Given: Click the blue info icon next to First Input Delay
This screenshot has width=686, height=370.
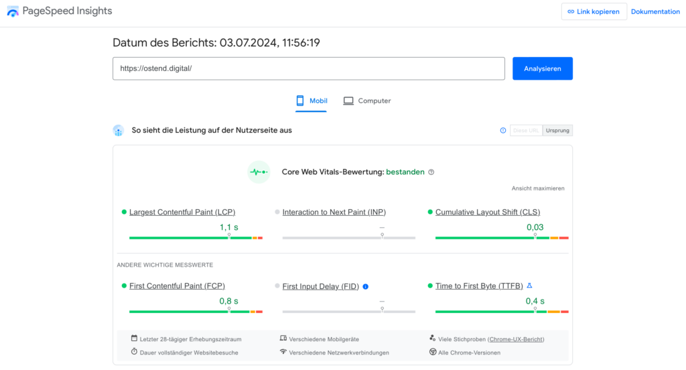Looking at the screenshot, I should point(366,287).
